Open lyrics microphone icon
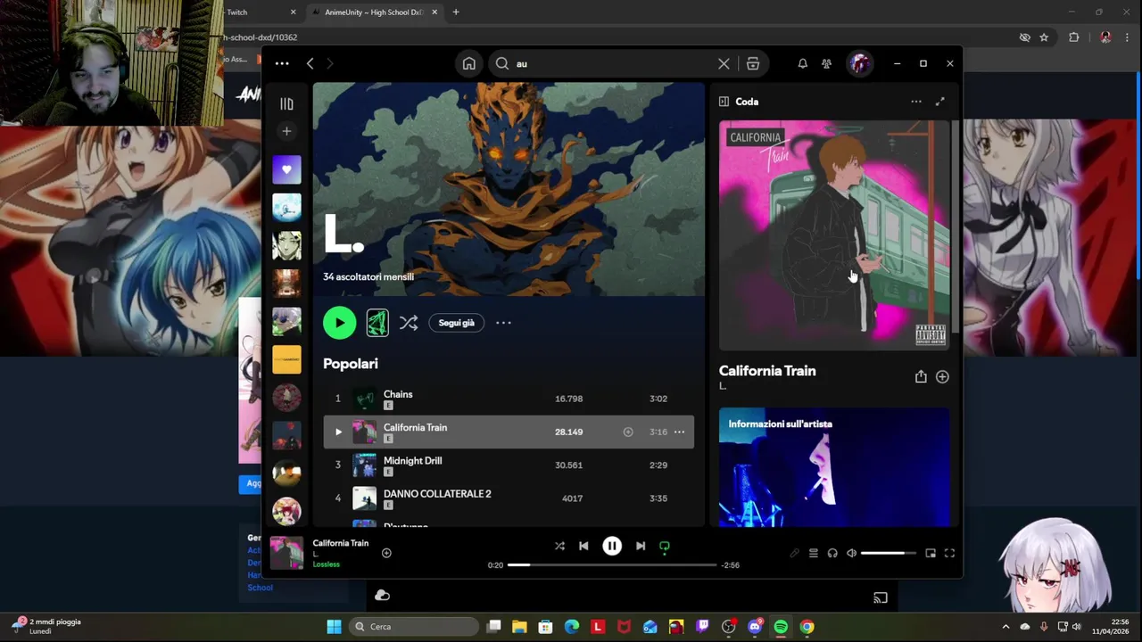Image resolution: width=1142 pixels, height=642 pixels. pos(794,553)
